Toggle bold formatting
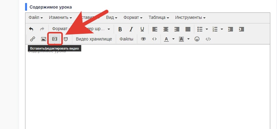The image size is (277, 129). [x=120, y=29]
